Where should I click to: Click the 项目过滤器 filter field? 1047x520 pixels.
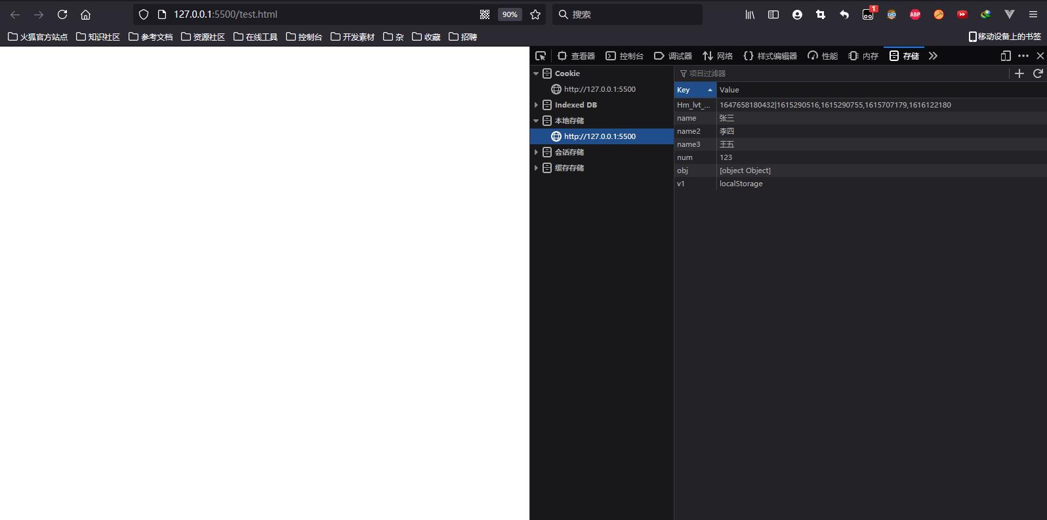pos(841,73)
